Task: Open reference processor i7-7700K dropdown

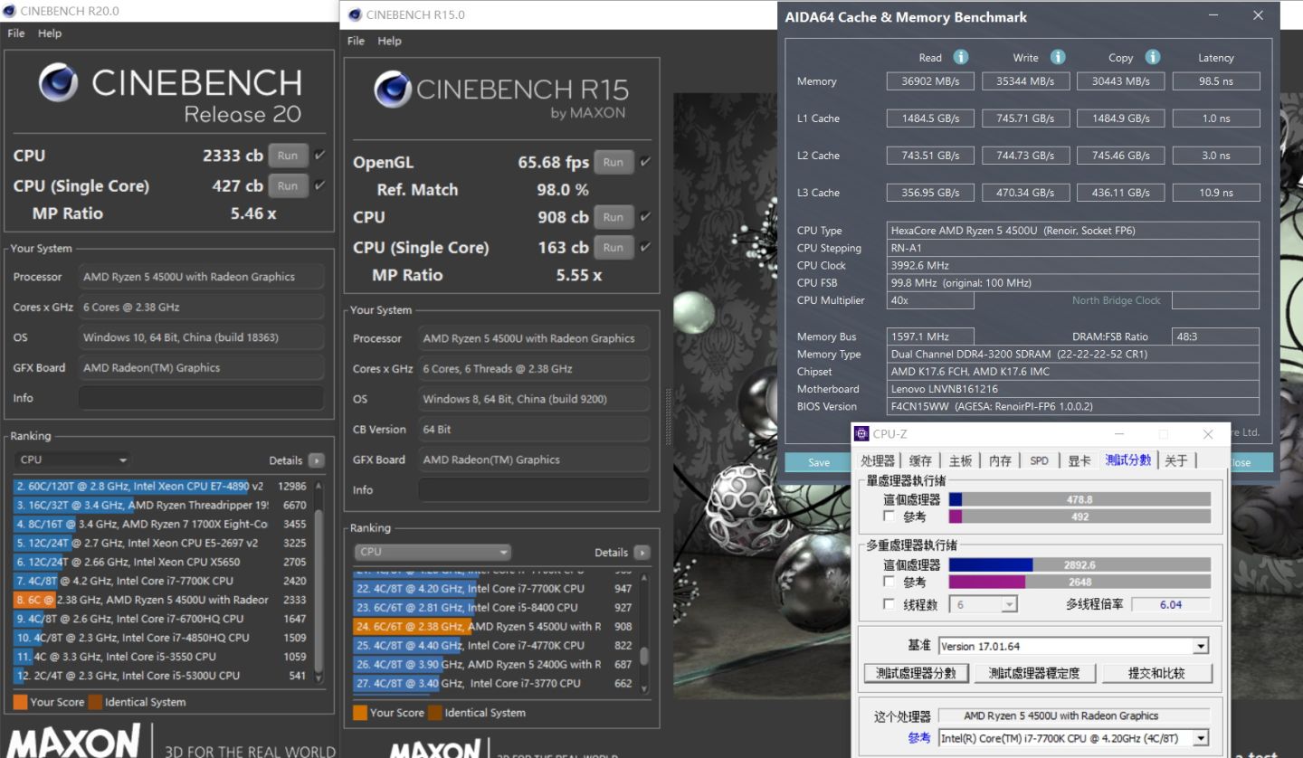Action: [x=1201, y=738]
